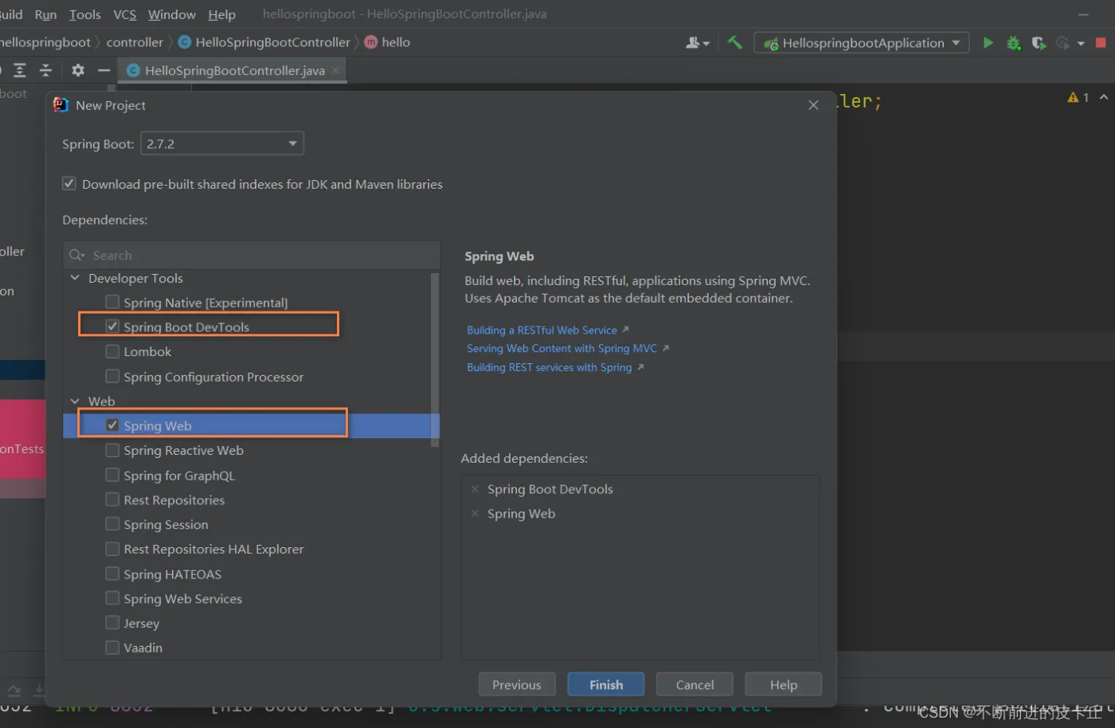Close the New Project dialog
The width and height of the screenshot is (1115, 728).
(x=813, y=105)
